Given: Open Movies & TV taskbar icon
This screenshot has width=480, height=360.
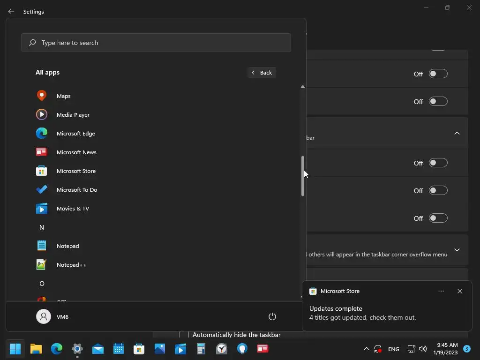Looking at the screenshot, I should tap(180, 349).
